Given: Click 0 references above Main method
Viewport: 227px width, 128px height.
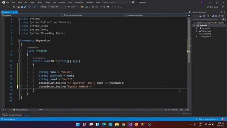Looking at the screenshot, I should point(39,58).
